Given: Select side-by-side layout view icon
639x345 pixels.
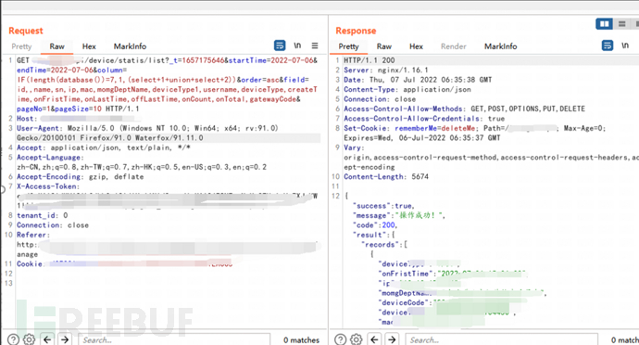Looking at the screenshot, I should click(x=605, y=24).
